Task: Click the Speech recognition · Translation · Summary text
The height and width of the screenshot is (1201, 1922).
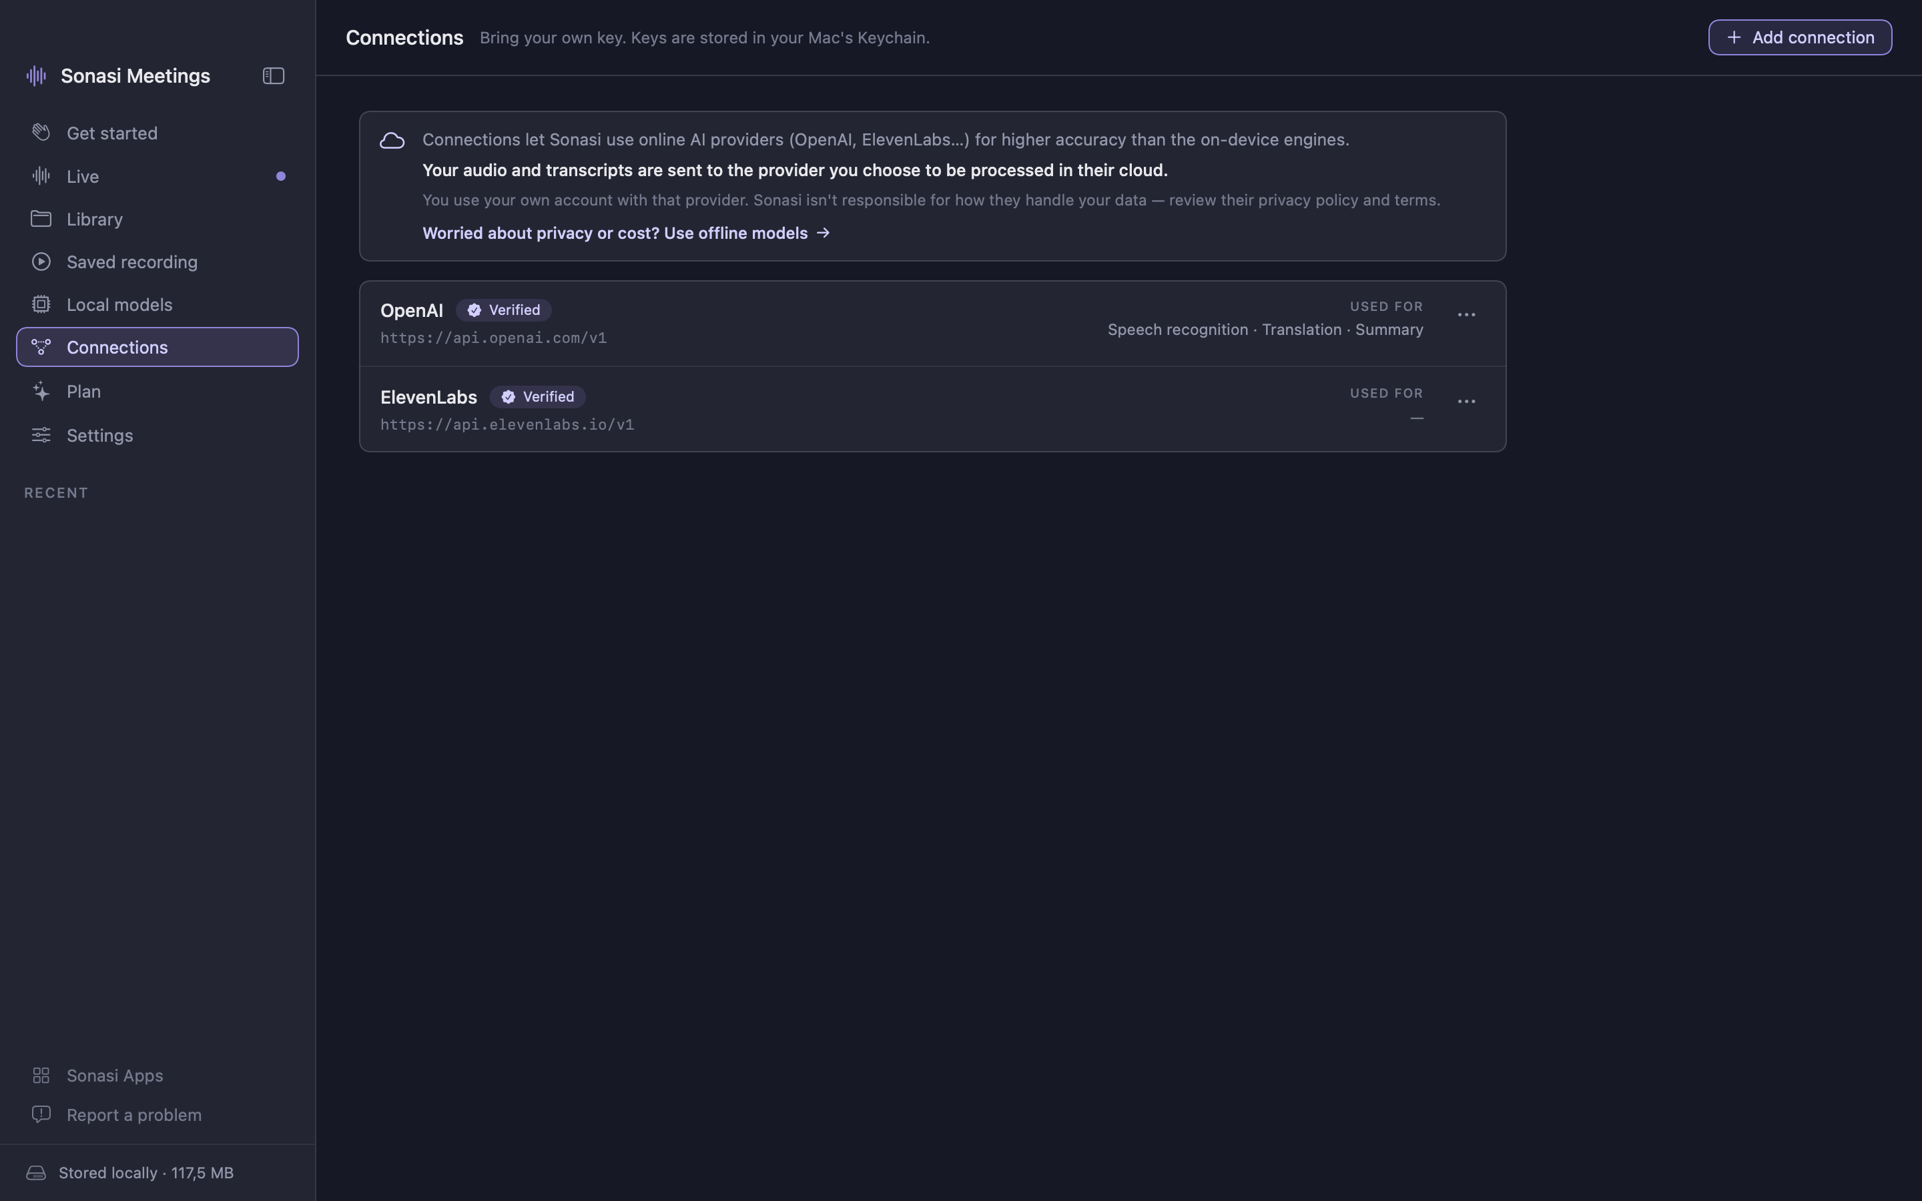Action: 1265,330
